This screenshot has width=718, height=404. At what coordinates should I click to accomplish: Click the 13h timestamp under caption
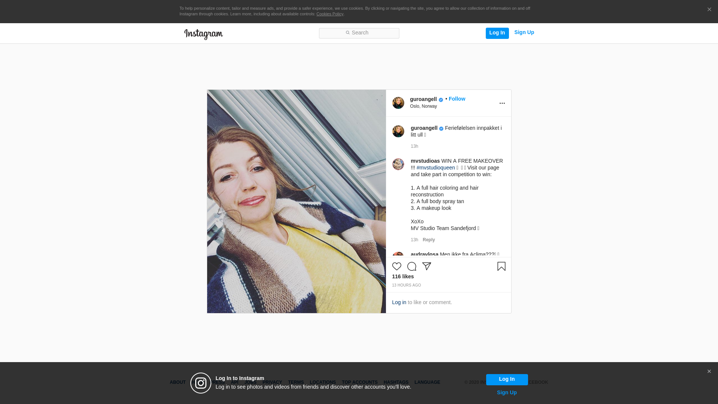tap(414, 146)
